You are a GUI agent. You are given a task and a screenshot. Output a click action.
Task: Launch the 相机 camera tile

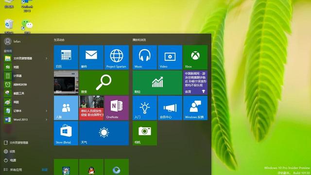[x=145, y=133]
